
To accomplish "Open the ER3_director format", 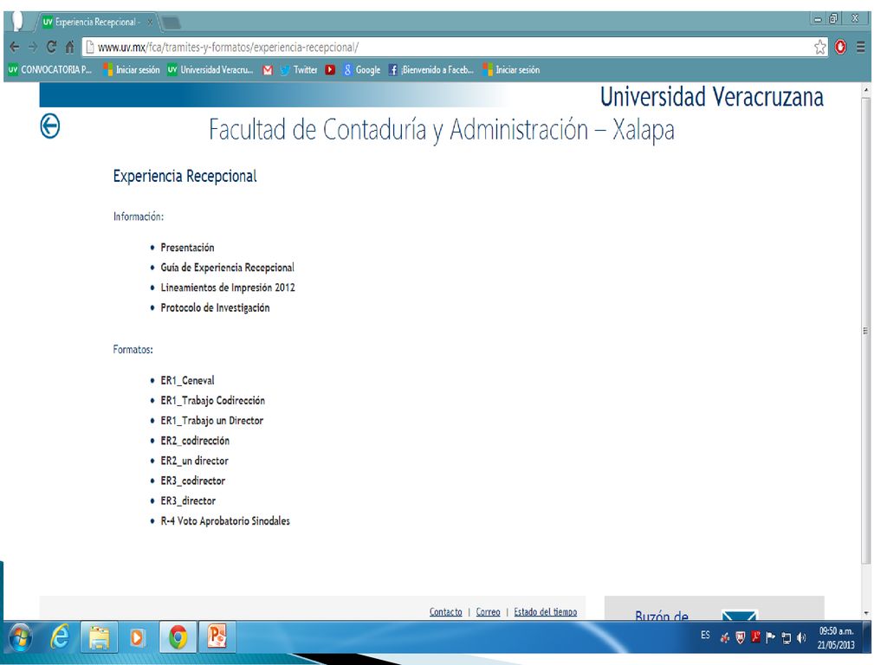I will point(188,500).
